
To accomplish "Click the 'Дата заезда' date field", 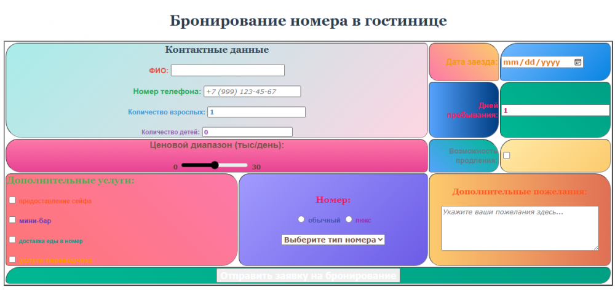I will point(542,62).
